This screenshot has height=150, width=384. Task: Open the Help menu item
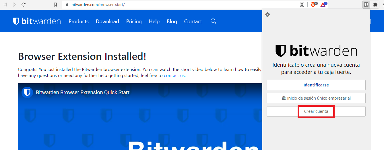154,21
